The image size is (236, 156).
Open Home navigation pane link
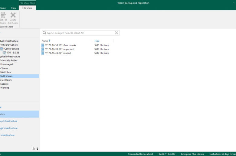click(x=1, y=107)
